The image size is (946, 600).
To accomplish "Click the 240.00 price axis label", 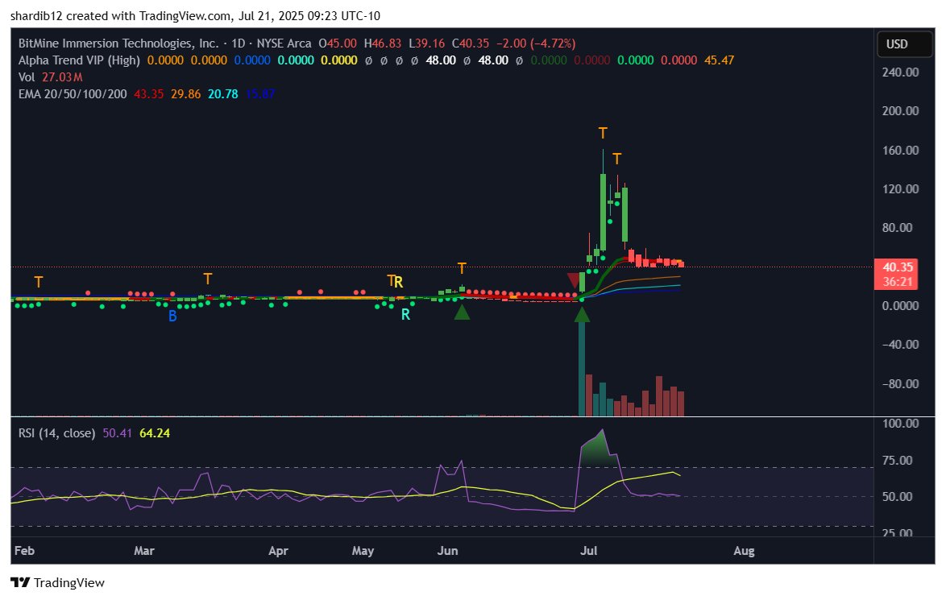I will click(900, 72).
